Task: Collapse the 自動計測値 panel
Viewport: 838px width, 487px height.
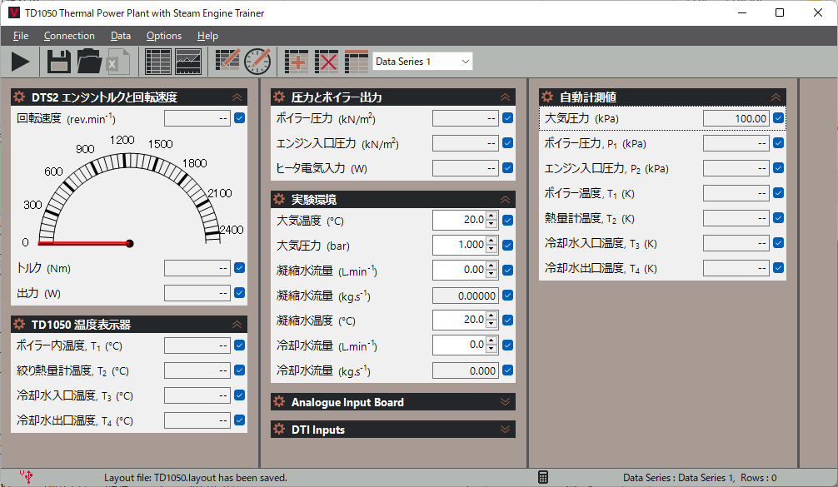Action: point(776,97)
